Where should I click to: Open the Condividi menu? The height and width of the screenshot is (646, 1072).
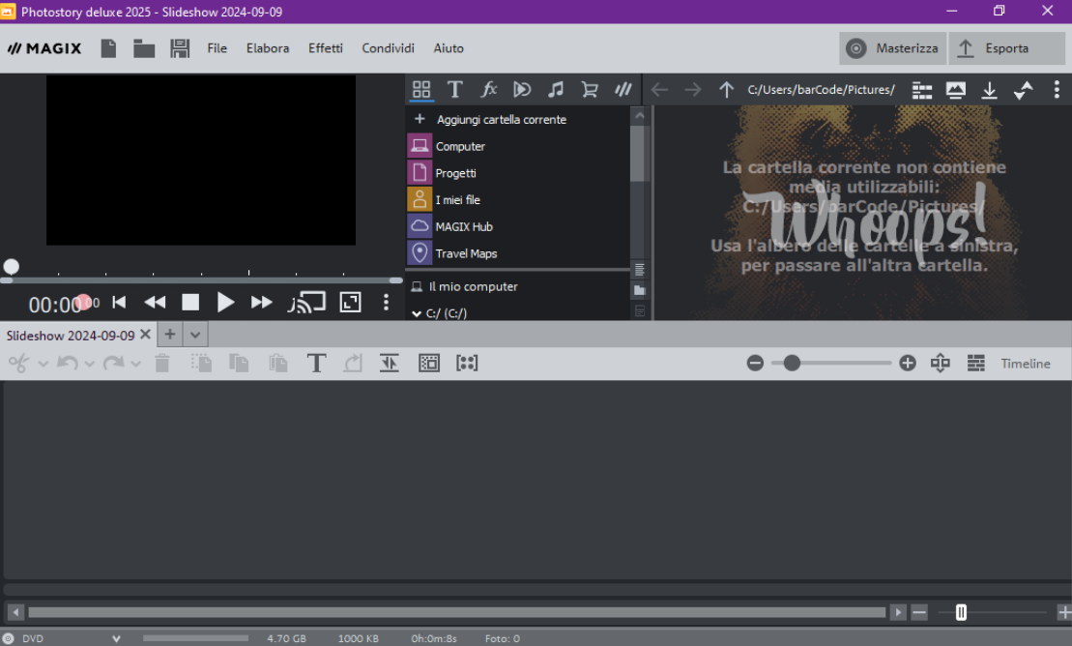(388, 48)
